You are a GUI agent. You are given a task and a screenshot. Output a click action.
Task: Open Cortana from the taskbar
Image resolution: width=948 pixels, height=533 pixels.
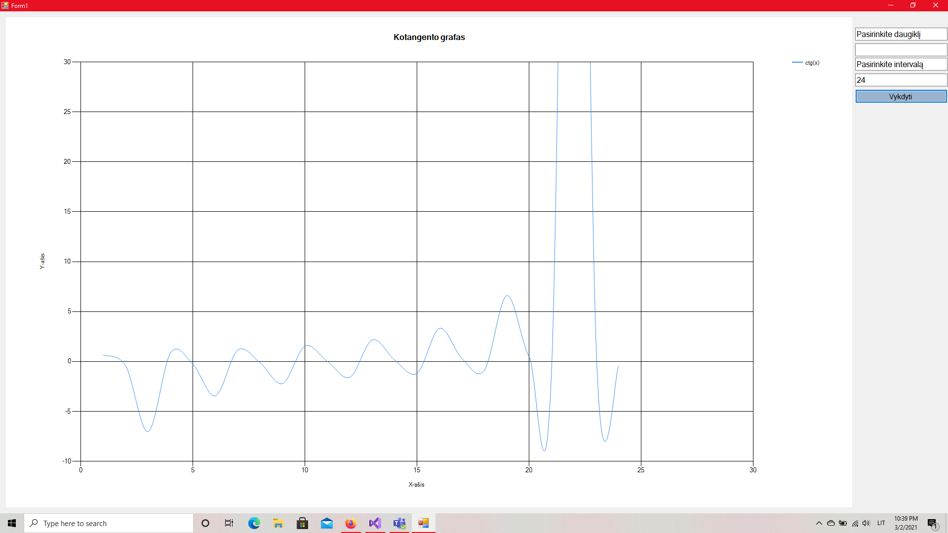click(205, 523)
